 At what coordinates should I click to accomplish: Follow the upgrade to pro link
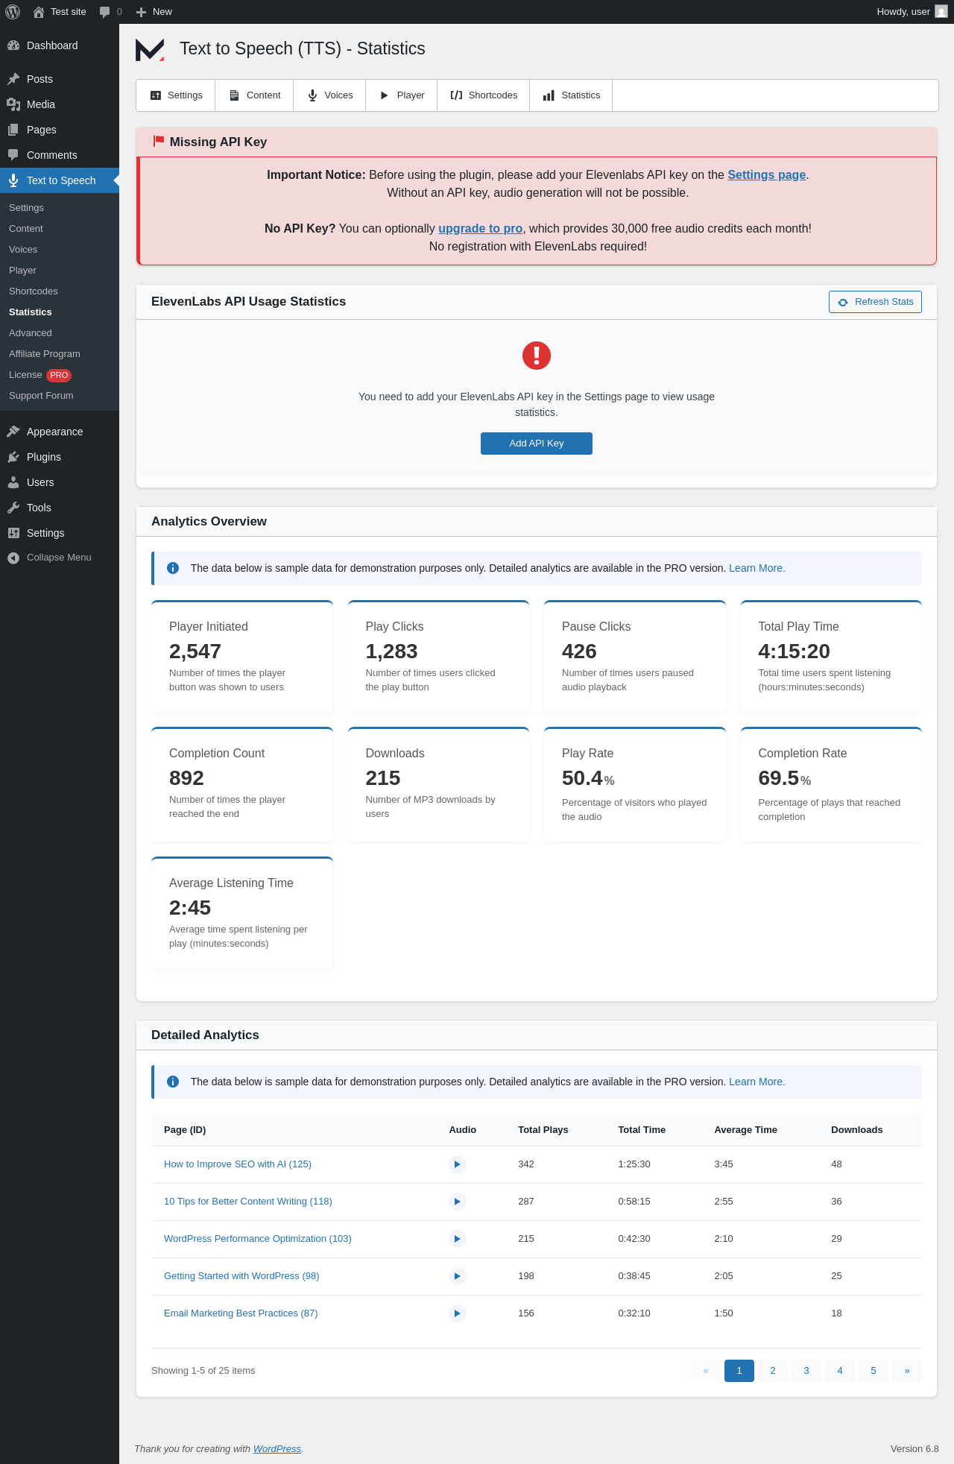pos(480,228)
